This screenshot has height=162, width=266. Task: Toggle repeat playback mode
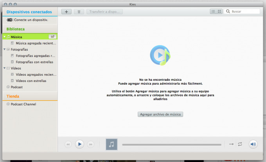(x=240, y=144)
